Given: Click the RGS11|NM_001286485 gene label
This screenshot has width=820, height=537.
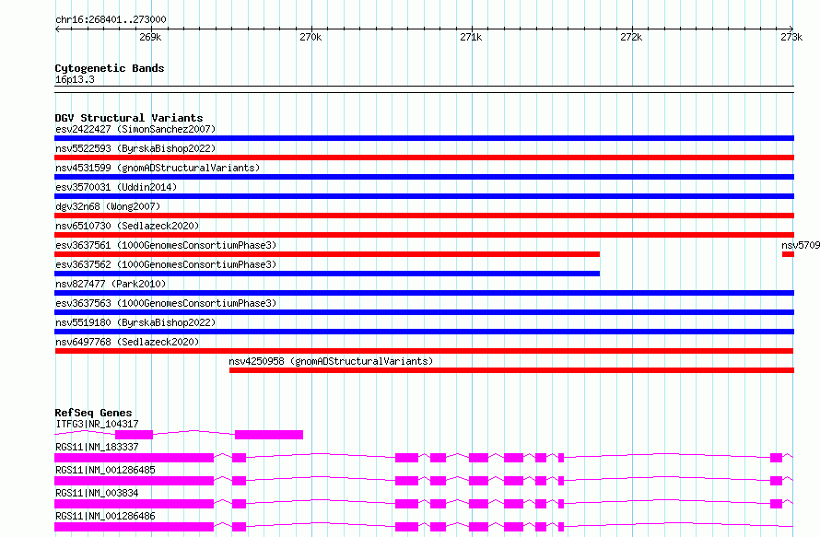Looking at the screenshot, I should coord(105,470).
